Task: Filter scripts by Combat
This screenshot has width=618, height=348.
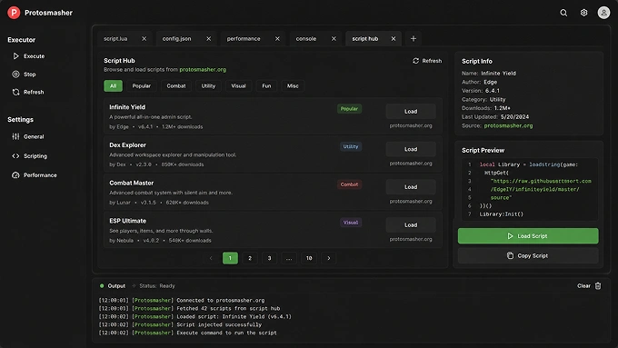Action: pos(175,86)
